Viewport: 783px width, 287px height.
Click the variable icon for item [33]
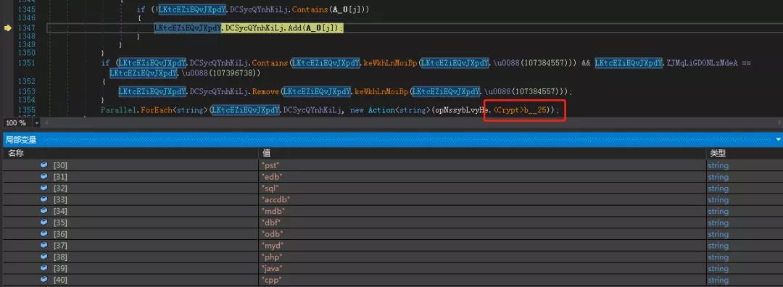coord(44,199)
